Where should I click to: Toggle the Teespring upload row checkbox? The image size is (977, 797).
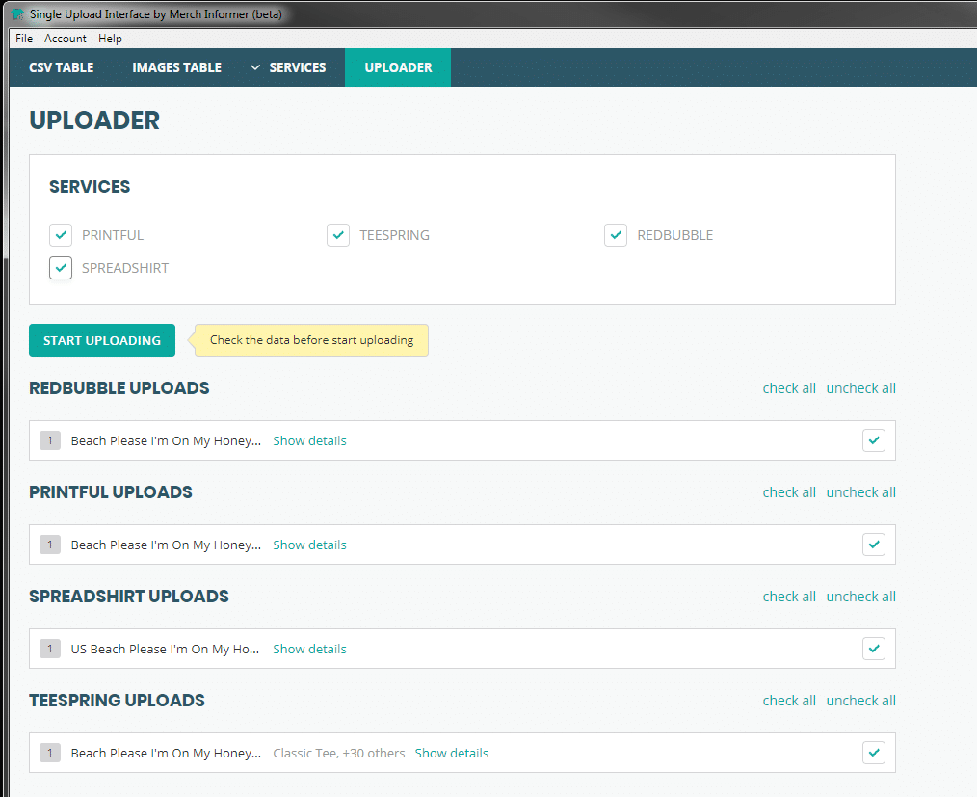coord(874,753)
